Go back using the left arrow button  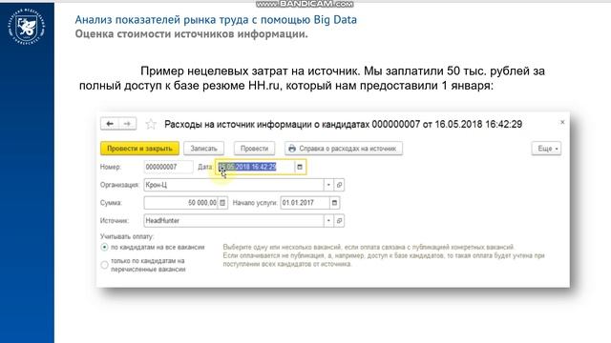click(x=110, y=124)
